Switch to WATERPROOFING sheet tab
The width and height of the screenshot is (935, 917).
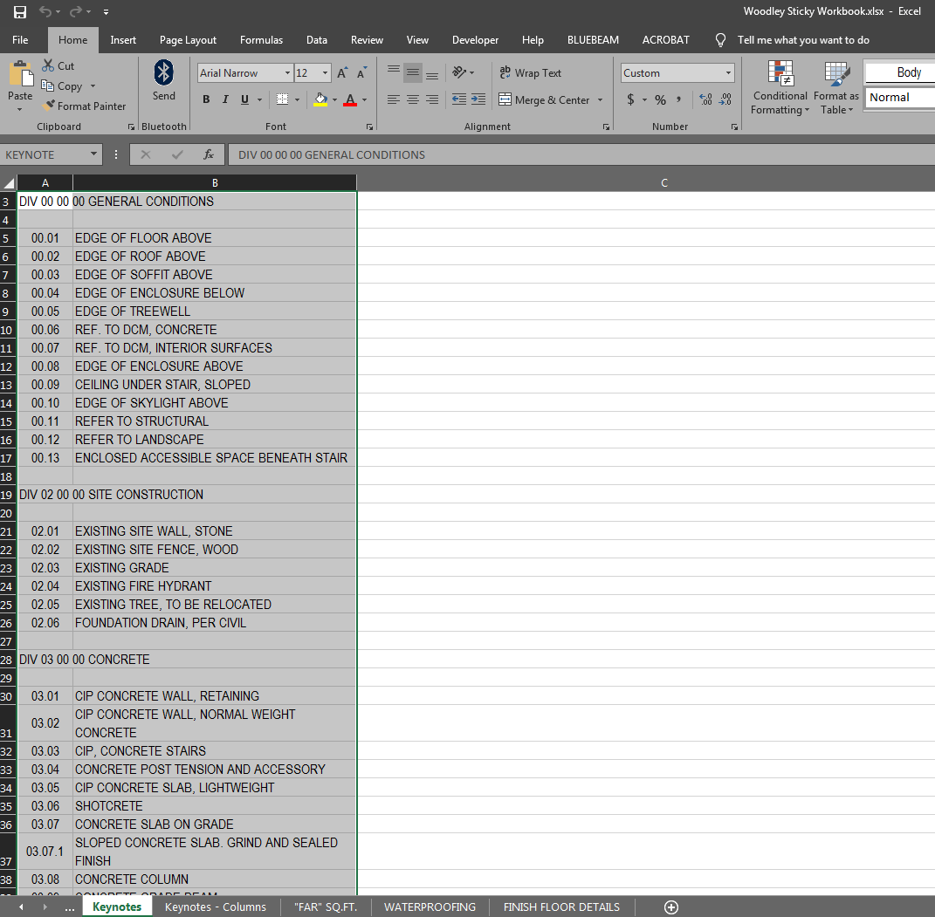click(430, 907)
